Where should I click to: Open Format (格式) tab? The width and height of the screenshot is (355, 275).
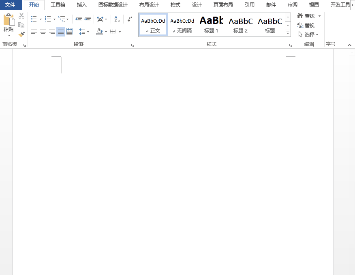point(175,5)
